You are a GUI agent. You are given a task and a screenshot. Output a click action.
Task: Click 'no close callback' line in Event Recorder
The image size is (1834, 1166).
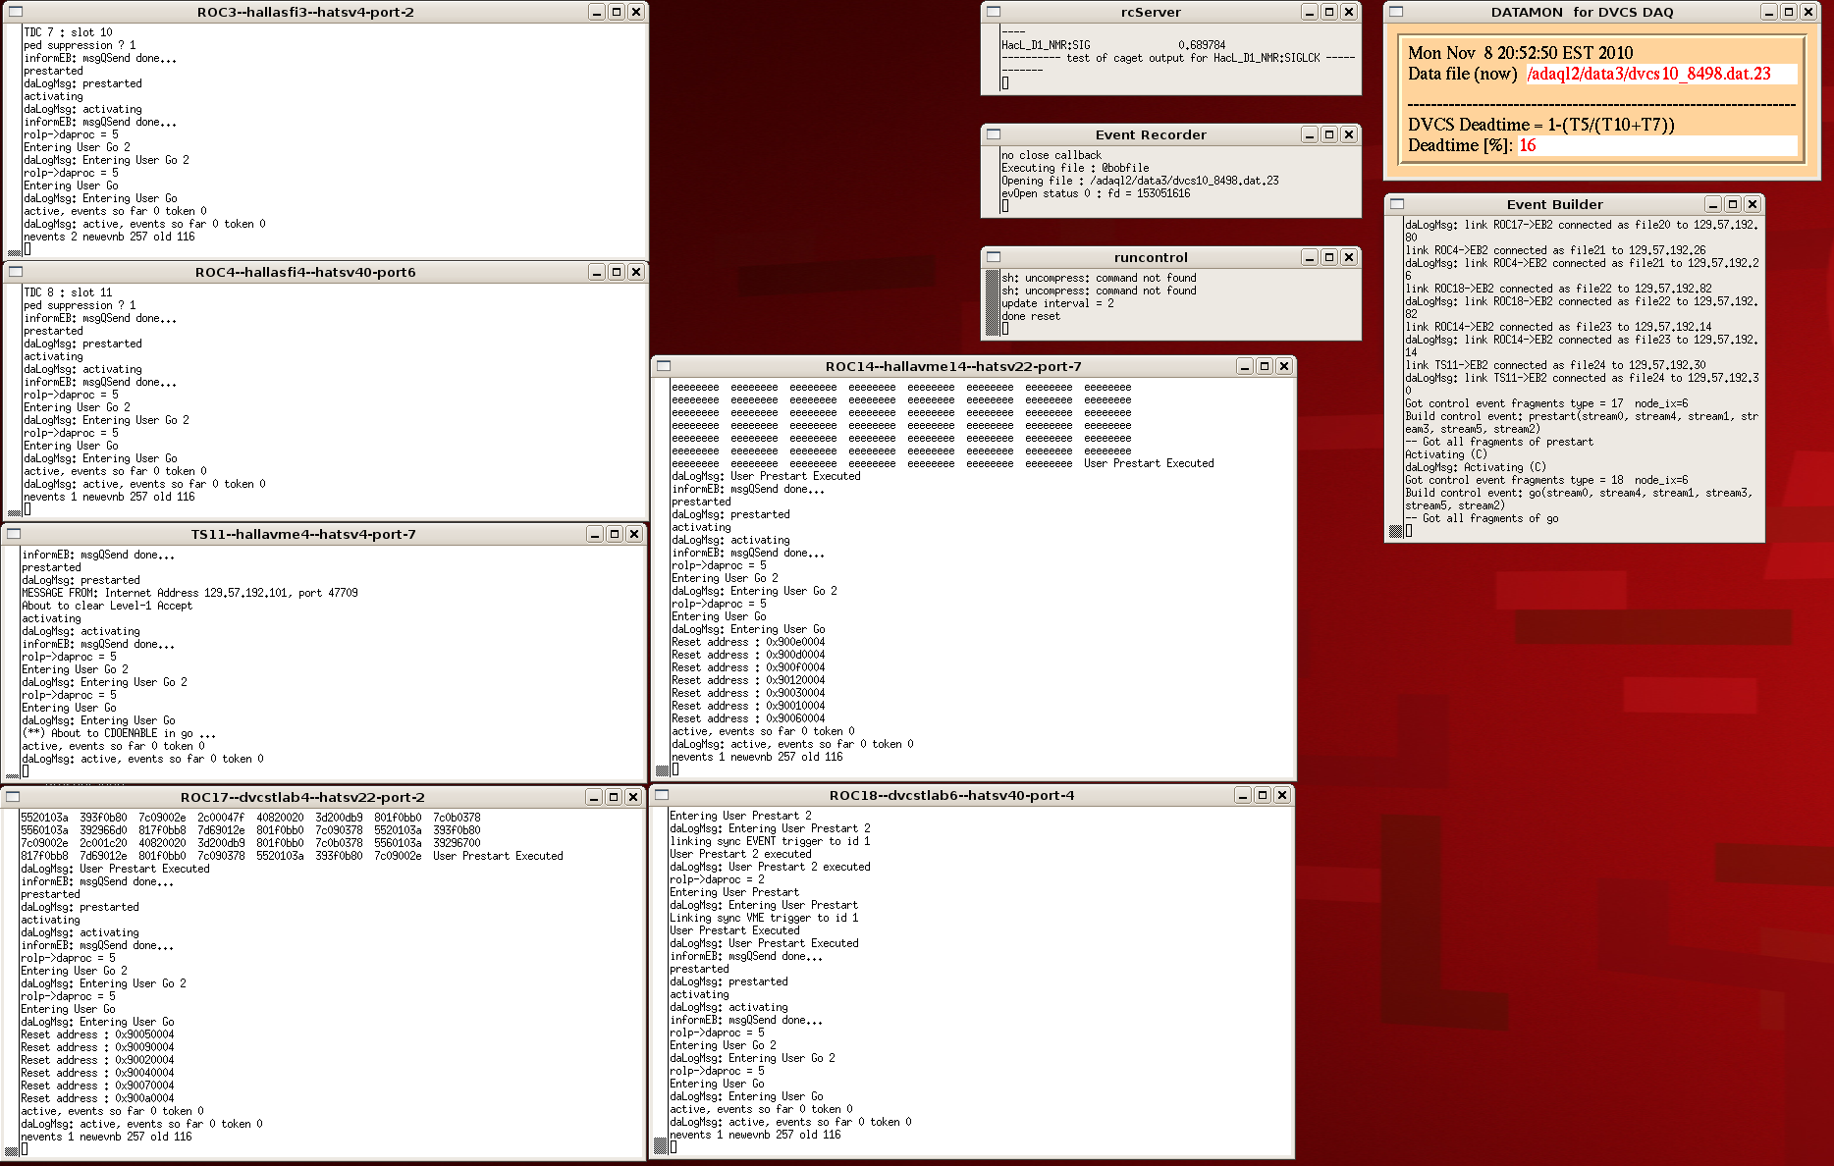[x=1052, y=155]
